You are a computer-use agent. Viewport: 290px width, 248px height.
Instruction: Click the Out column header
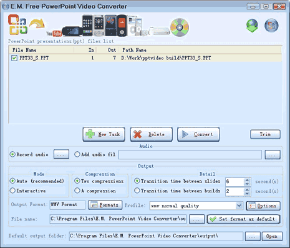107,50
